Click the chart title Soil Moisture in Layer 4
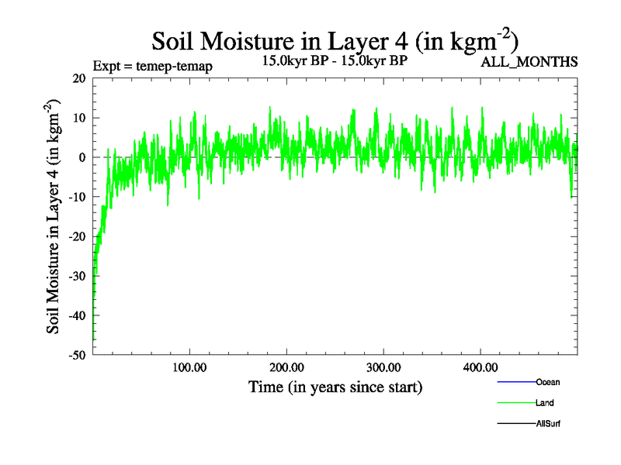The width and height of the screenshot is (621, 465). click(x=335, y=40)
